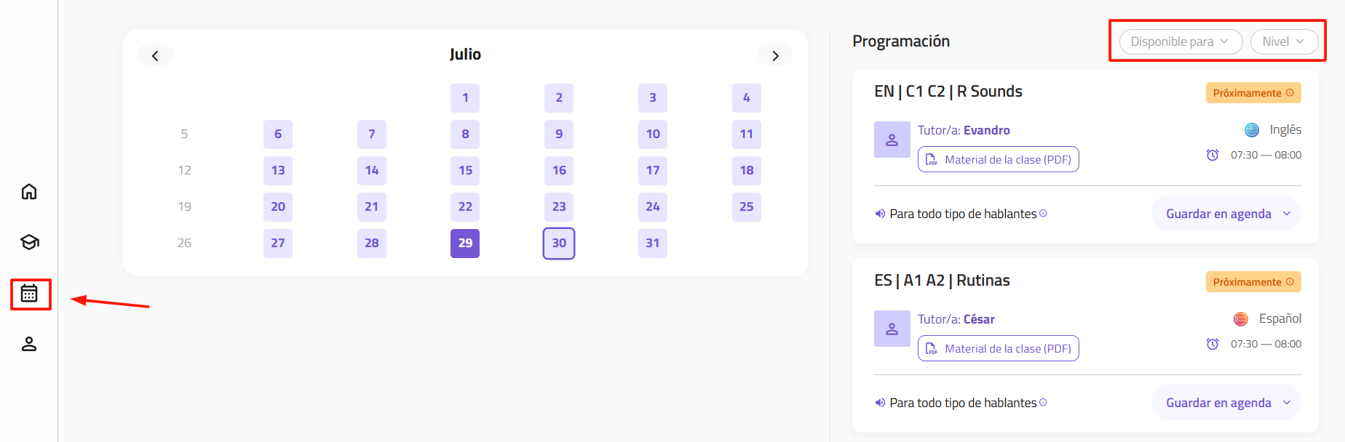Click info icon beside R Sounds 'Para todo tipo de hablantes'
1345x442 pixels.
1044,213
